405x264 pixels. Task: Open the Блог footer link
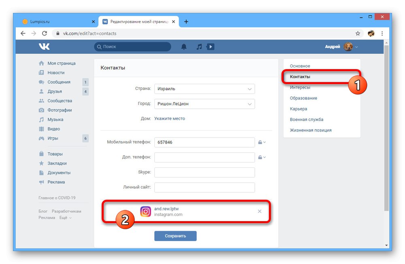(x=43, y=211)
